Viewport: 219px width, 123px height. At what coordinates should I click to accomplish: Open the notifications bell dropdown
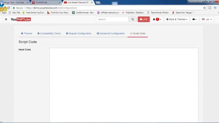pyautogui.click(x=157, y=19)
